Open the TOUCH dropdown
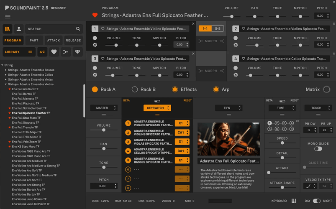This screenshot has width=336, height=209. [318, 108]
